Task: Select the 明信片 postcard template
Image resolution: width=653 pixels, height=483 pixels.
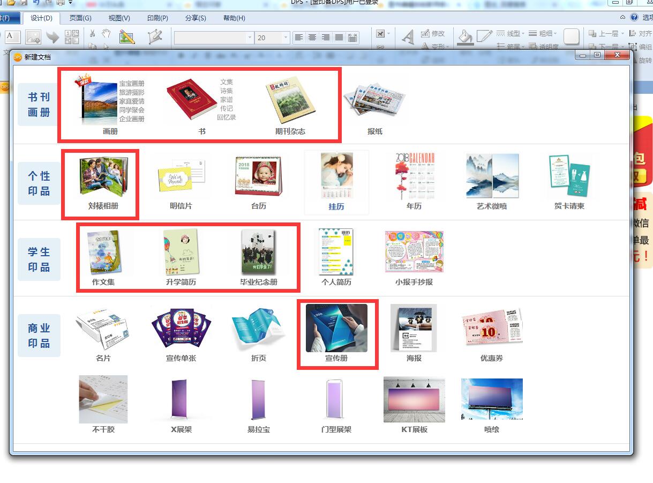Action: pos(181,183)
